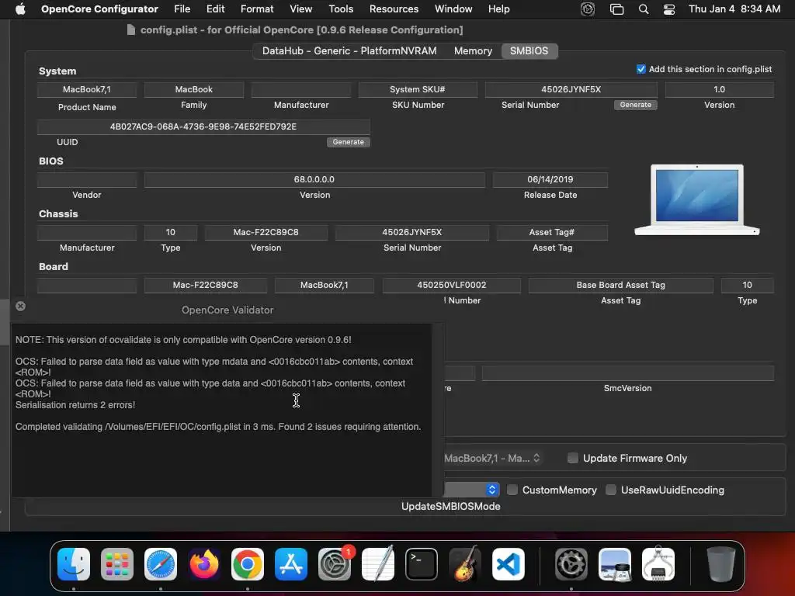Screen dimensions: 795x596
Task: Open the MacBook7,1 model dropdown
Action: [x=493, y=458]
